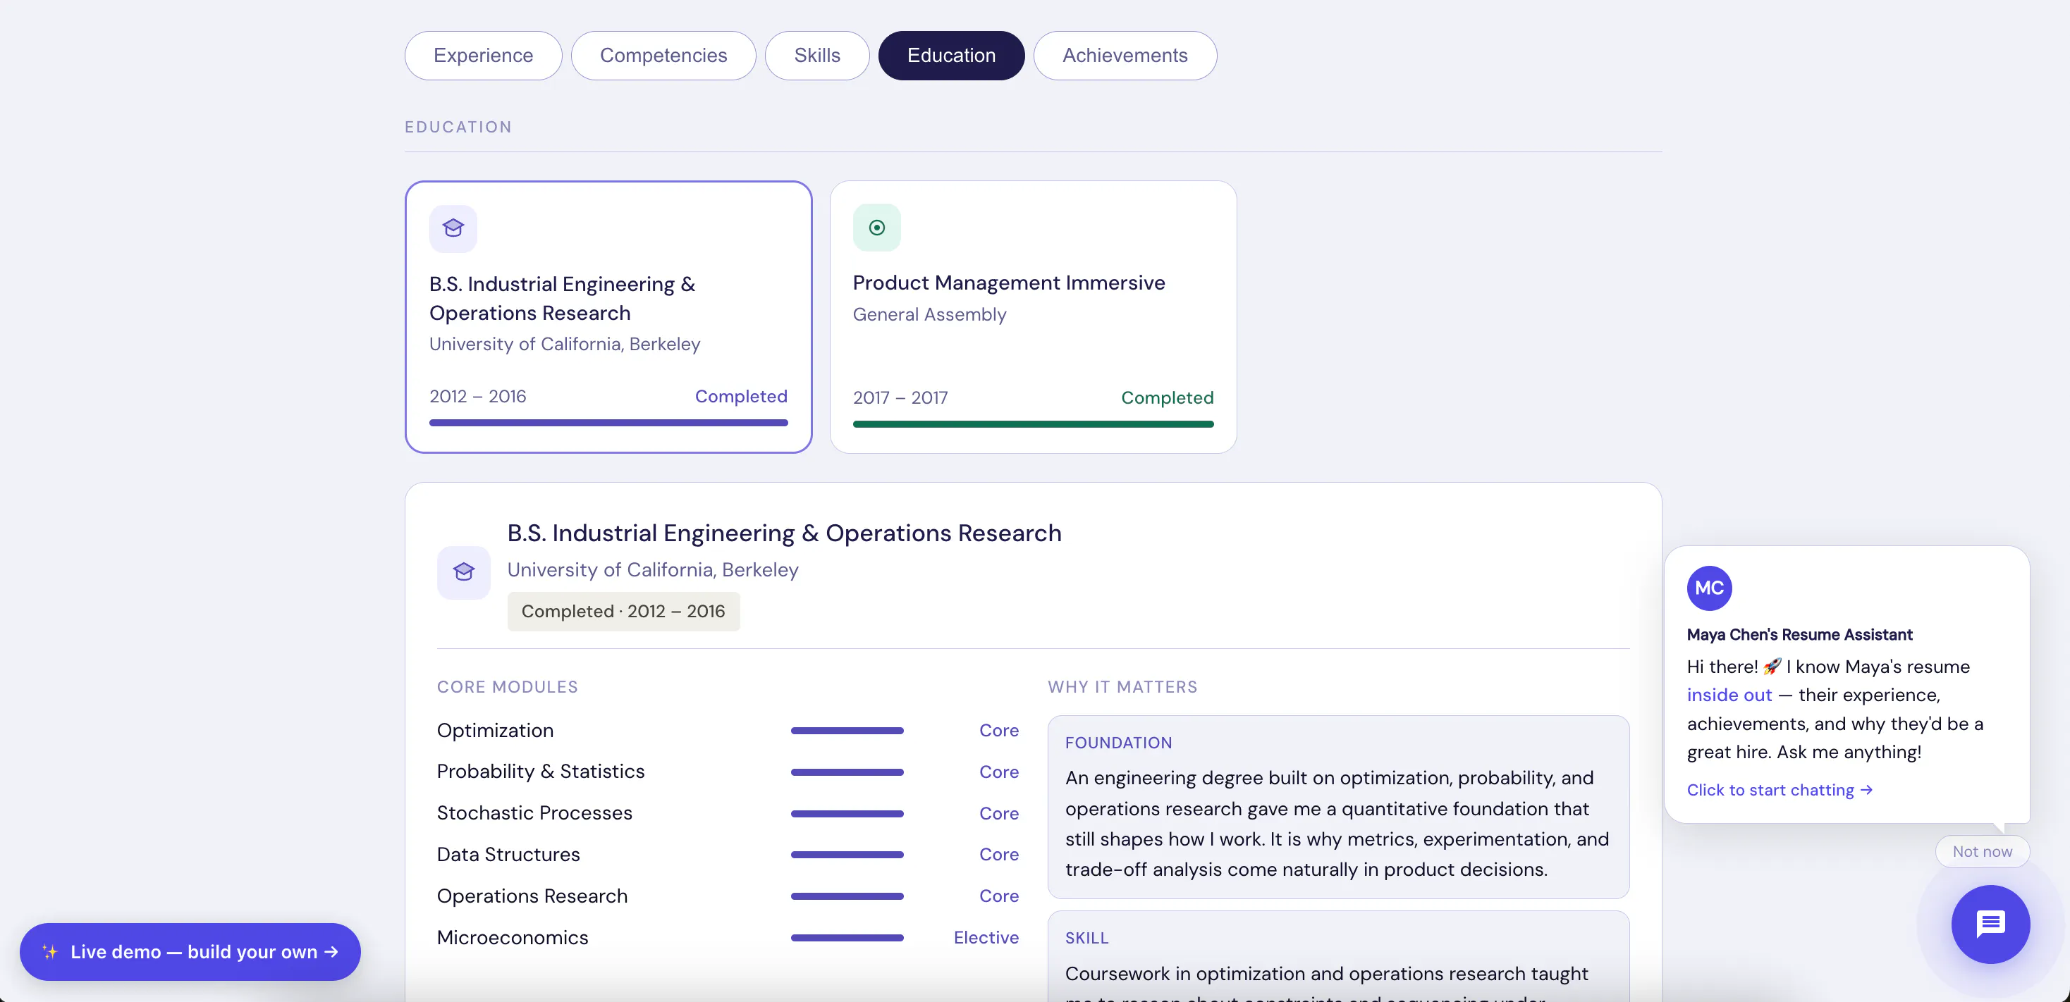Click the FOUNDATION card under Why It Matters

(x=1338, y=807)
